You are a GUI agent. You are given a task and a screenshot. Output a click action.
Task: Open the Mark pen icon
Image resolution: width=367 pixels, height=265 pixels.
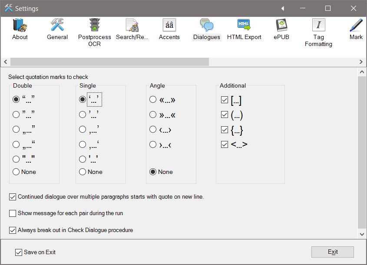[356, 25]
